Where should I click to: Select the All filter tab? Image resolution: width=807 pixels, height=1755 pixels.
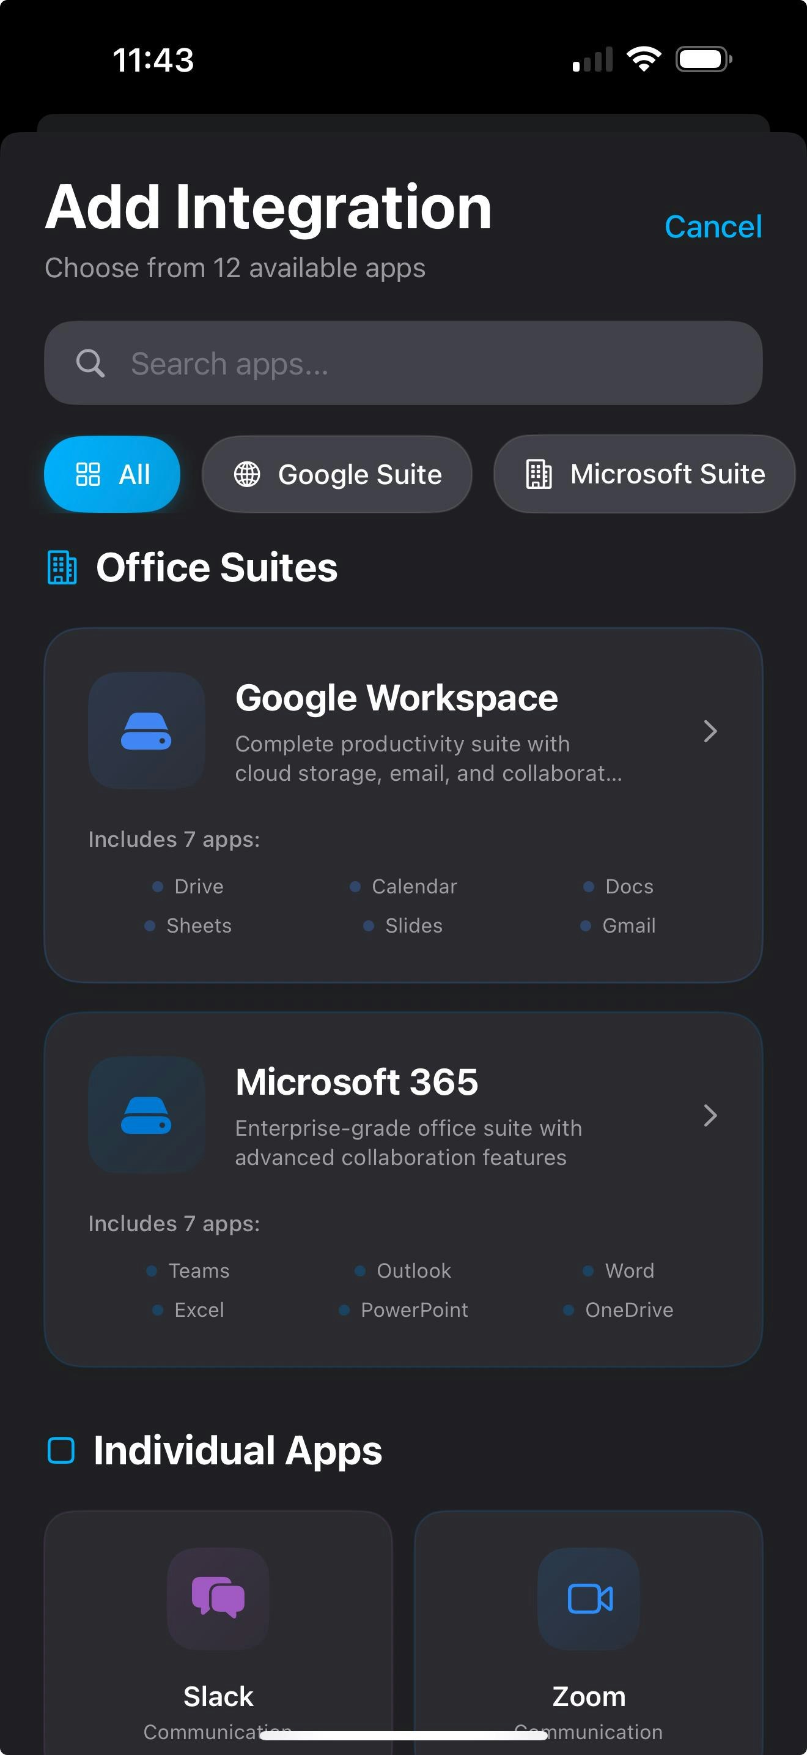pos(112,474)
